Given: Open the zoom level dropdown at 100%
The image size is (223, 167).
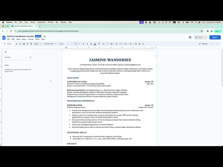Looking at the screenshot, I should 38,44.
